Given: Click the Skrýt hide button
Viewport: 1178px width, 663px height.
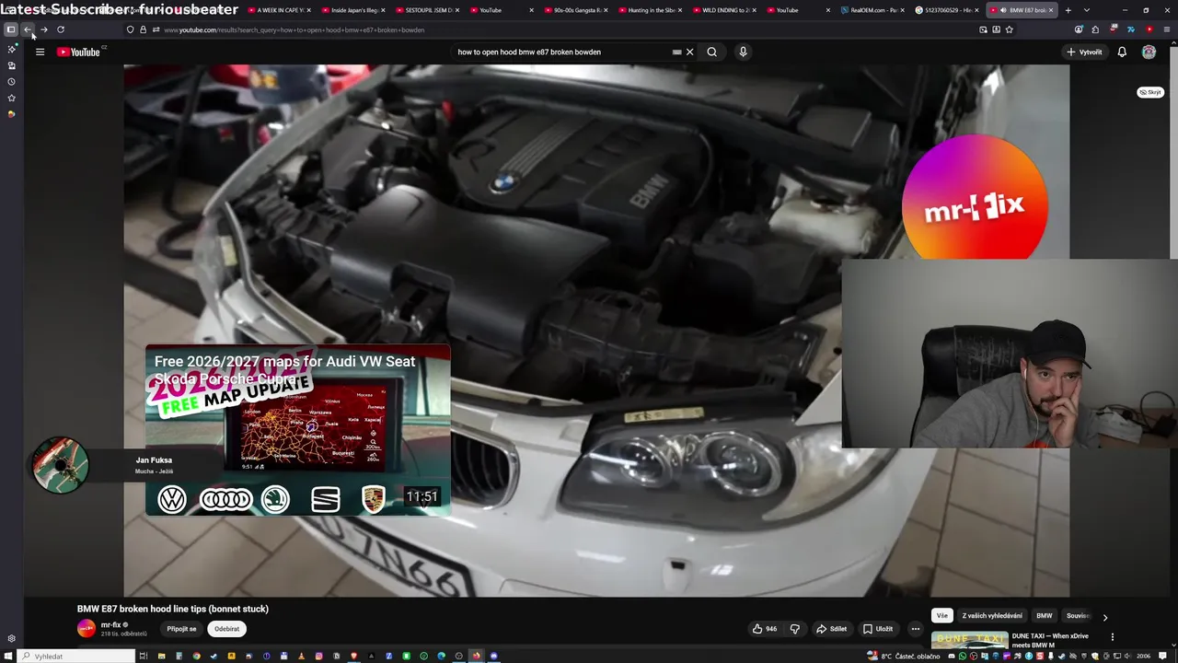Looking at the screenshot, I should (x=1150, y=92).
